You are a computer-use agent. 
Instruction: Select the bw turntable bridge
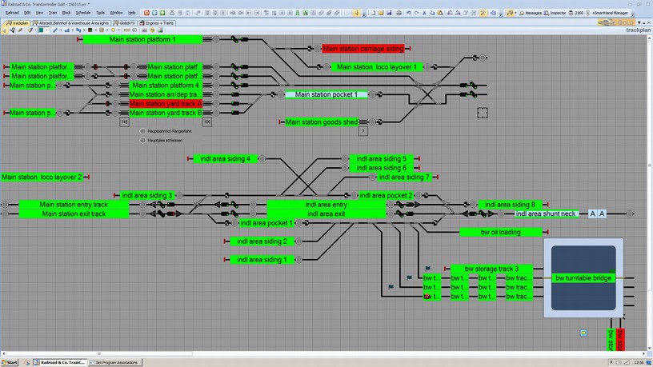coord(583,278)
